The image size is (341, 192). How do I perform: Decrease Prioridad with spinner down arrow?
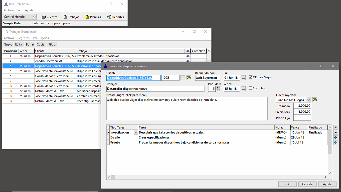click(x=218, y=90)
